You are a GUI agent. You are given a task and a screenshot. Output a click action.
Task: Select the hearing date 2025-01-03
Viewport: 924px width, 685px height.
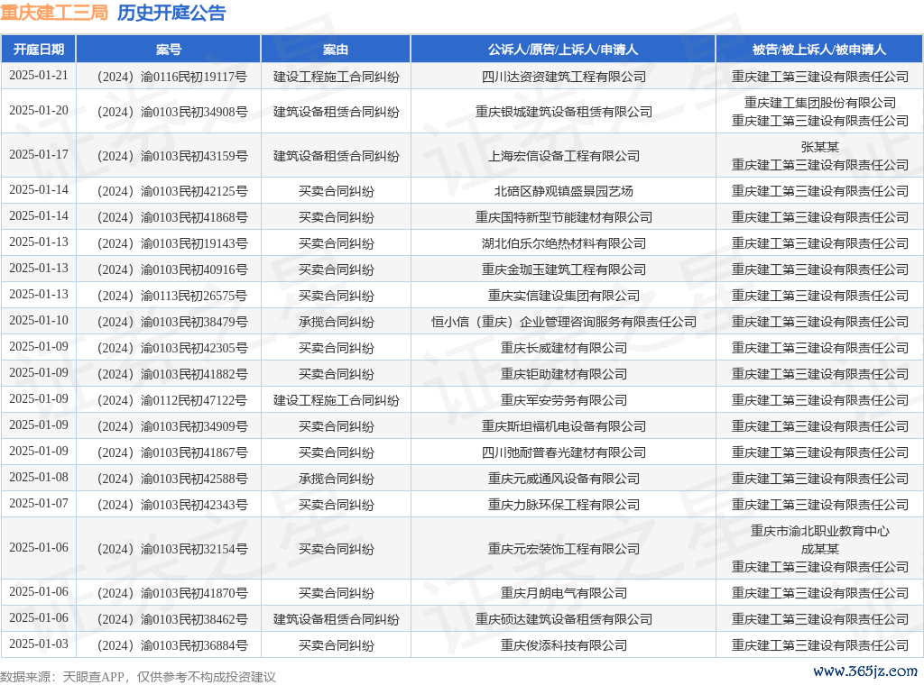[39, 644]
